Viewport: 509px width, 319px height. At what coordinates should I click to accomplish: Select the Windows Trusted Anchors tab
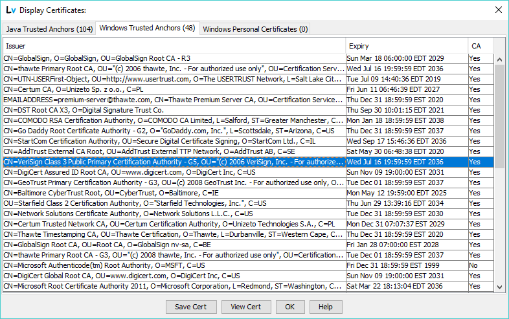click(148, 28)
